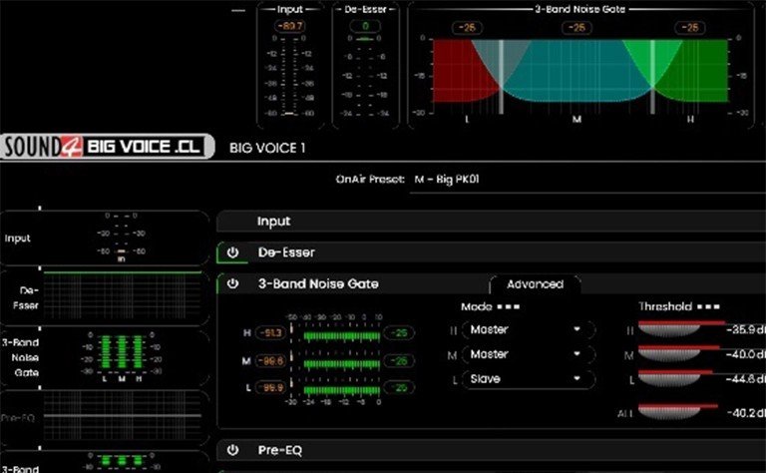Screen dimensions: 766x473
Task: Click the low band -25 value in top graph
Action: pos(467,27)
